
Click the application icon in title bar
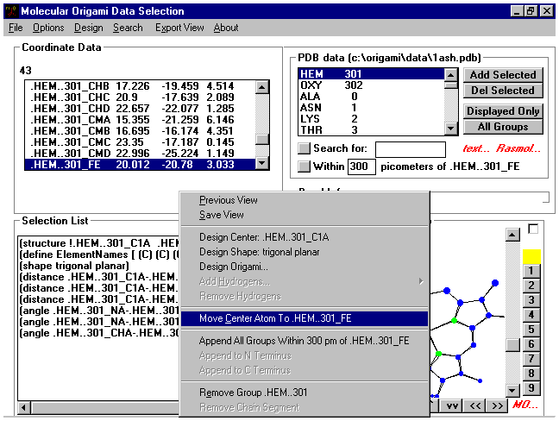10,11
